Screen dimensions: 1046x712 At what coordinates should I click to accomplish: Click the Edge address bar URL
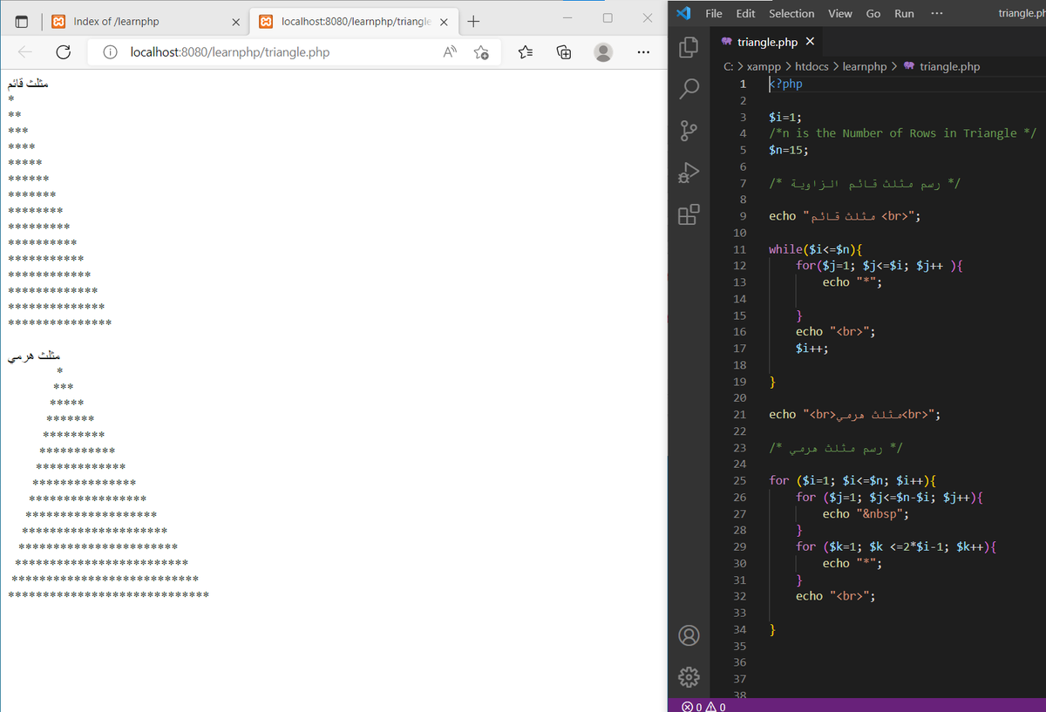point(230,52)
